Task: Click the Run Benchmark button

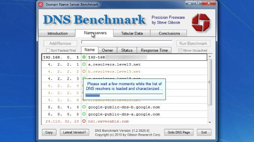Action: 193,43
